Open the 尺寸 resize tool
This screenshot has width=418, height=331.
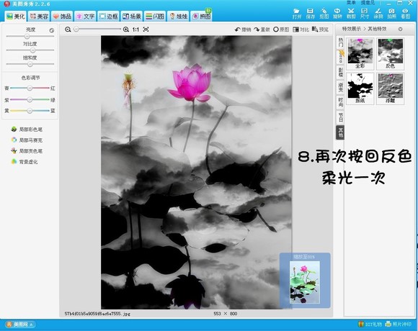click(365, 14)
